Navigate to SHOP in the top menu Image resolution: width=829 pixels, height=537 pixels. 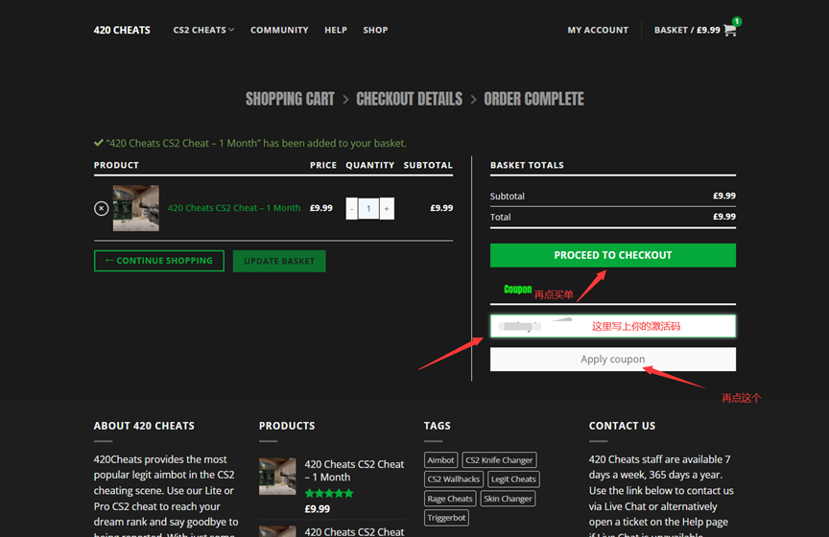pyautogui.click(x=375, y=30)
